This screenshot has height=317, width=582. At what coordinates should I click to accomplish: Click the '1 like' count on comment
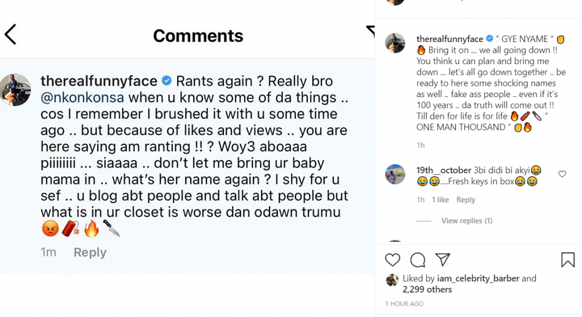point(440,199)
